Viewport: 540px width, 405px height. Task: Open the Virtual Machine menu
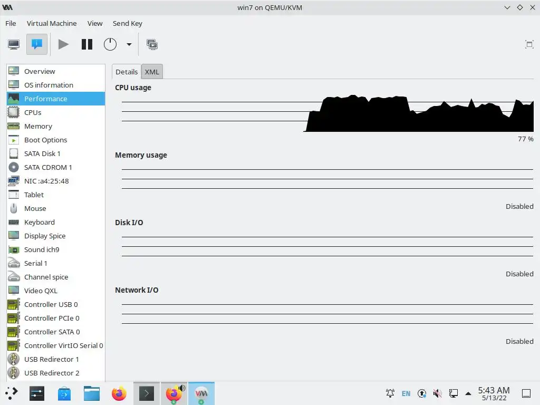tap(52, 23)
